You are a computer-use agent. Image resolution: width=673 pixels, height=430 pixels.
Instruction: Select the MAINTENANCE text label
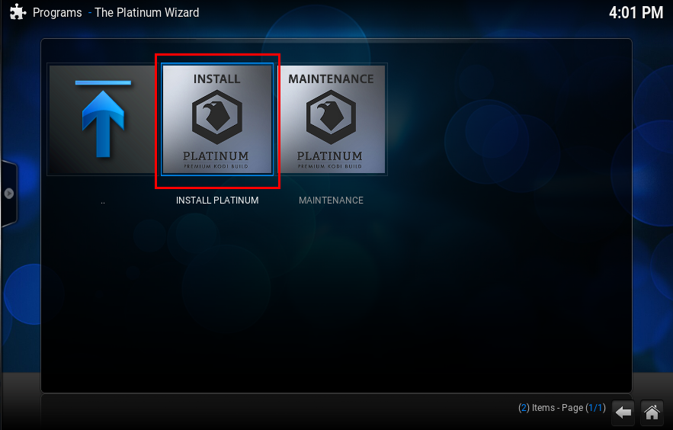[x=331, y=201]
